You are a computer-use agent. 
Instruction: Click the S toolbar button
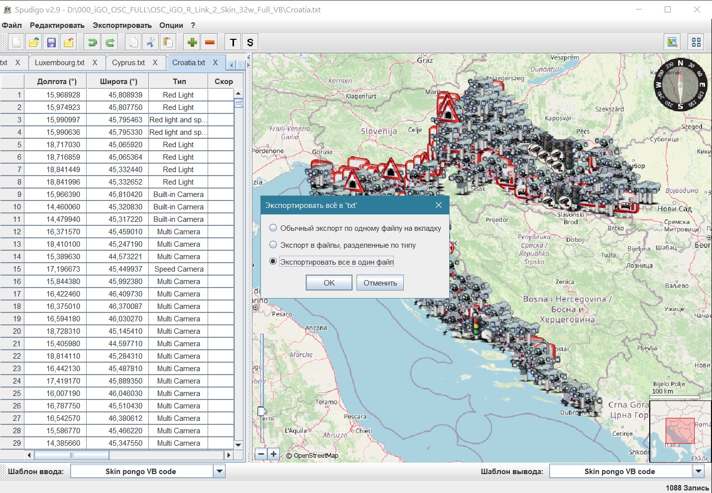pyautogui.click(x=250, y=42)
